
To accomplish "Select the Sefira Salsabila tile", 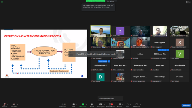I will click(x=180, y=65).
